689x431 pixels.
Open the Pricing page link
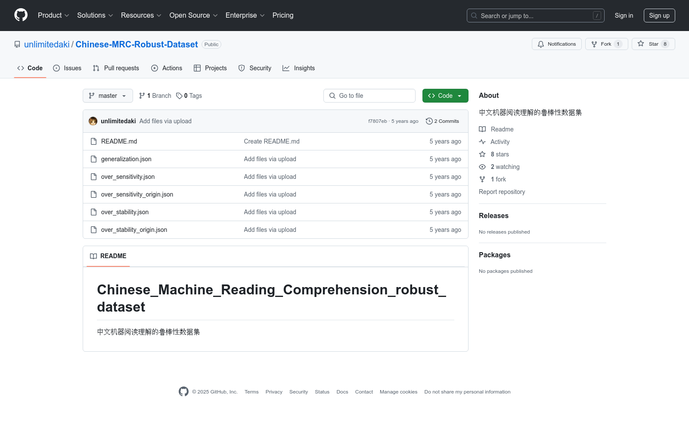(283, 15)
